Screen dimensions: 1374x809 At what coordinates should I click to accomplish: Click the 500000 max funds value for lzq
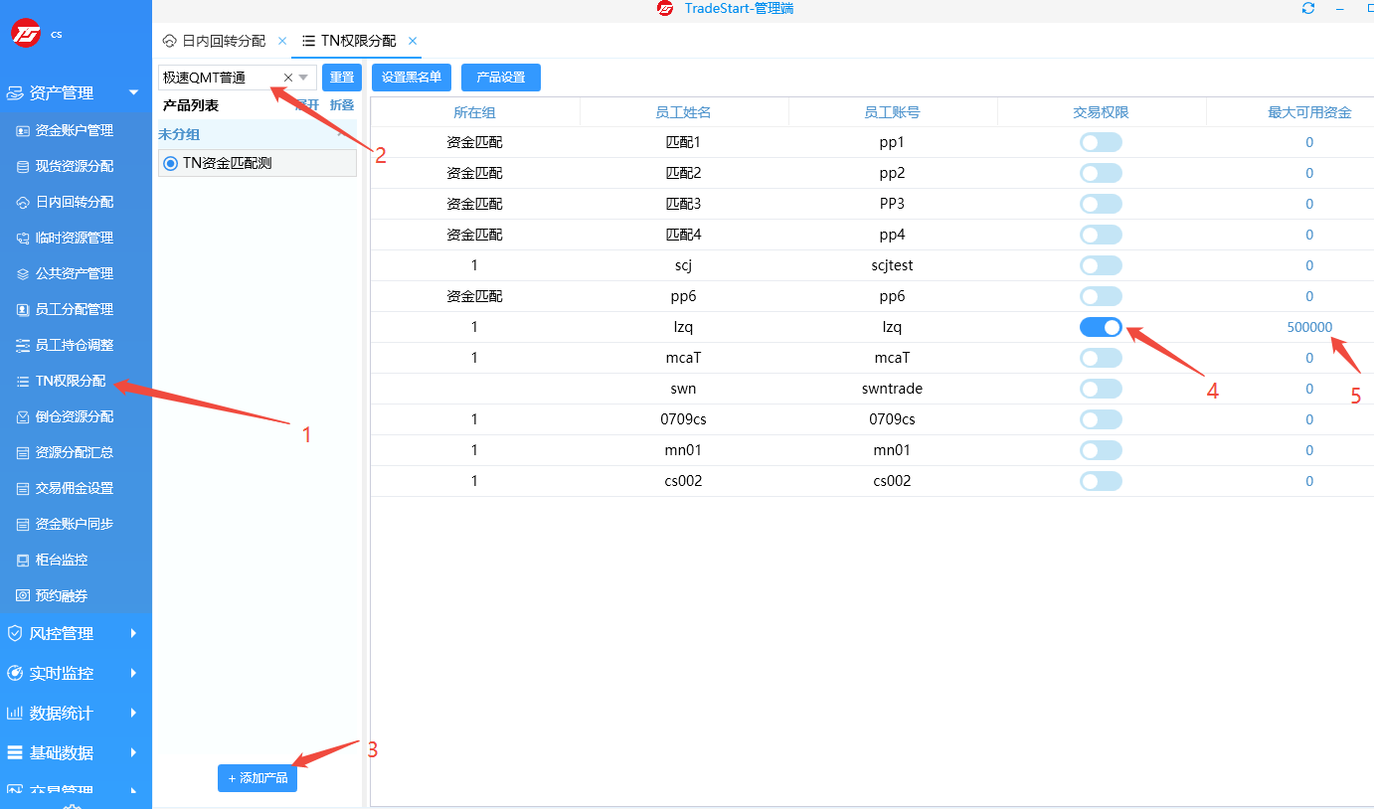tap(1309, 327)
